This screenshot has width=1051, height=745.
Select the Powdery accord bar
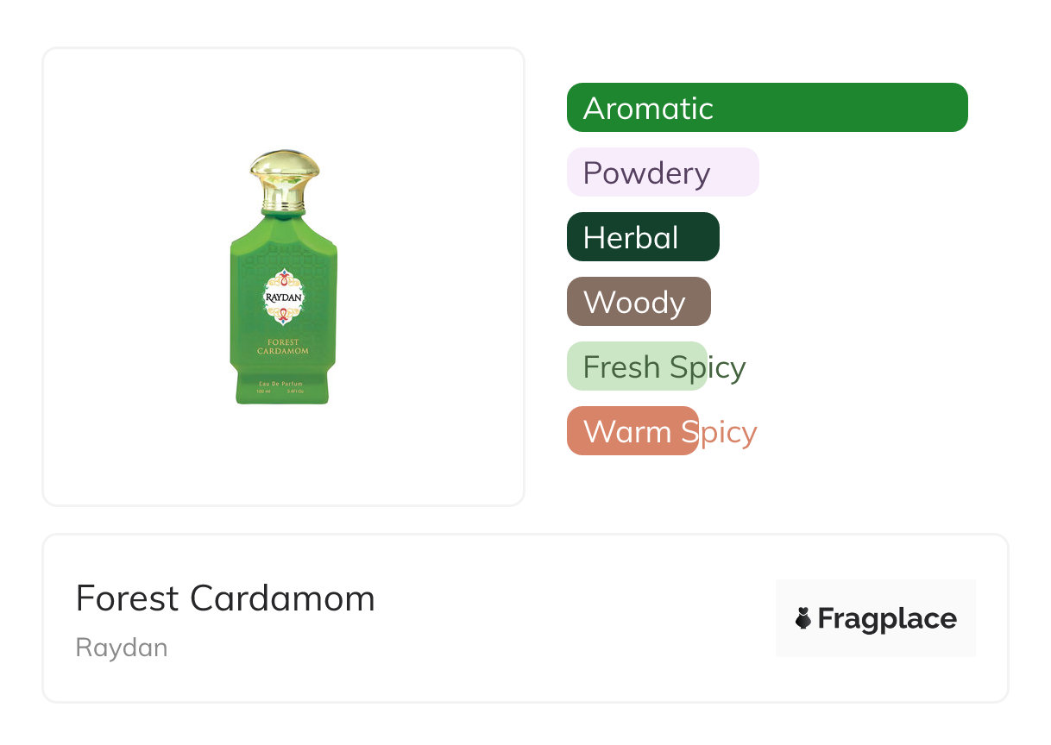[662, 172]
